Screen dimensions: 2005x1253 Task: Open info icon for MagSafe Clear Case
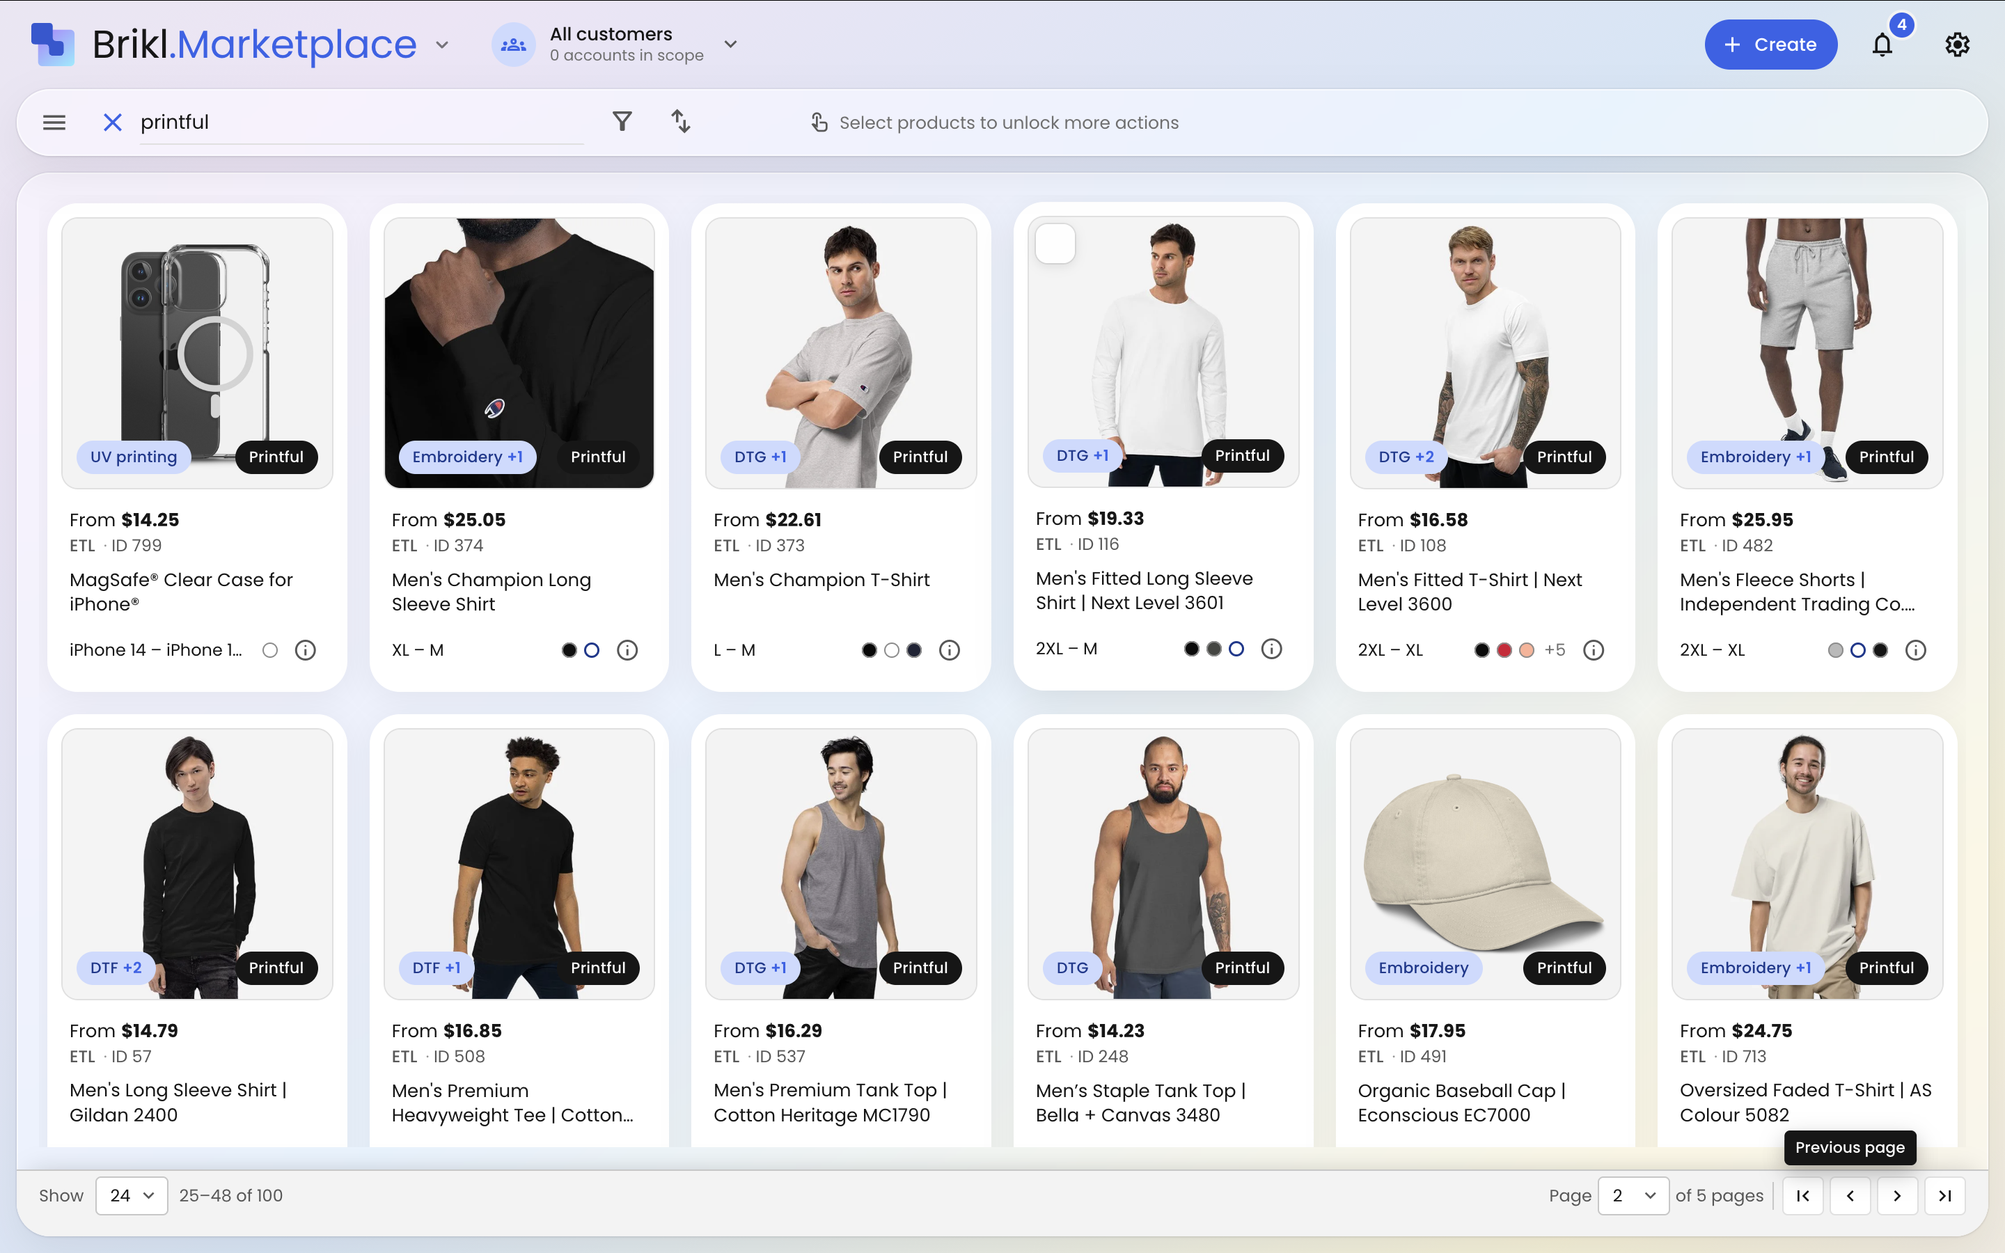pos(305,651)
